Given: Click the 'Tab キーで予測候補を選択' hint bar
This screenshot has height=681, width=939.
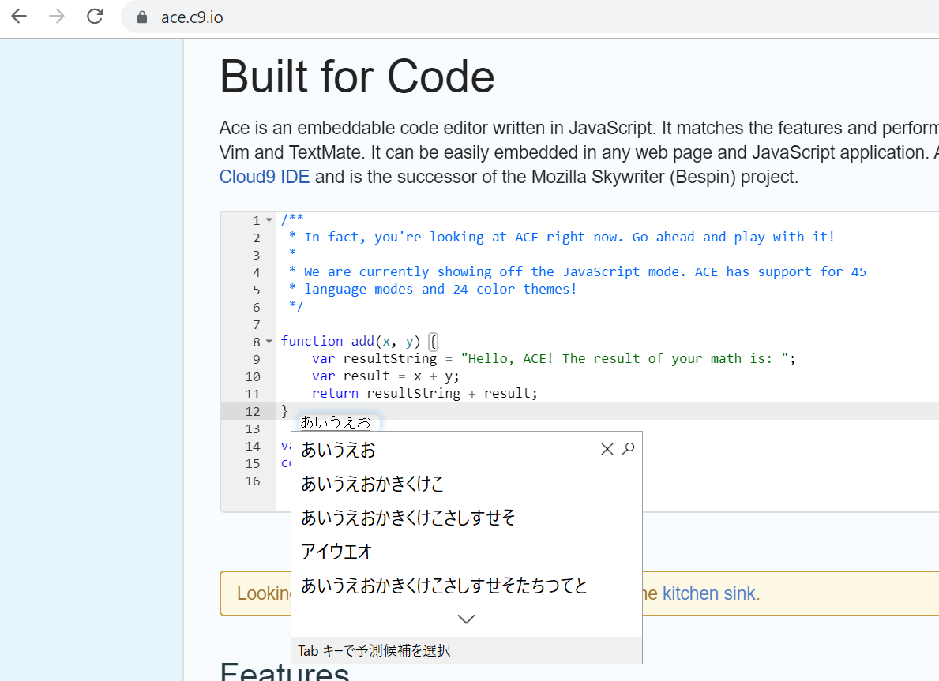Looking at the screenshot, I should 467,650.
